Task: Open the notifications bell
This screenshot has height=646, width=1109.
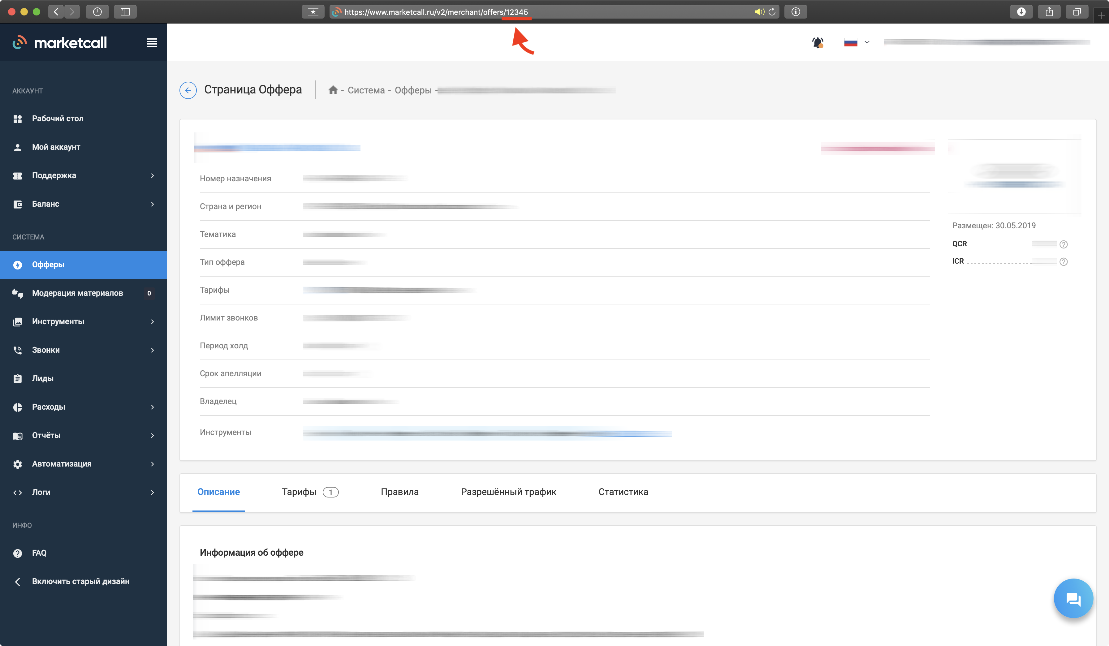Action: click(818, 43)
